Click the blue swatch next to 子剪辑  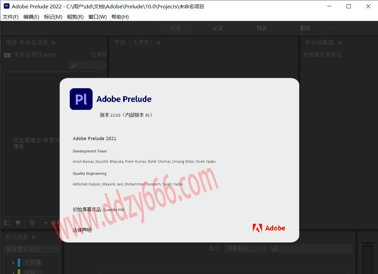pyautogui.click(x=19, y=262)
